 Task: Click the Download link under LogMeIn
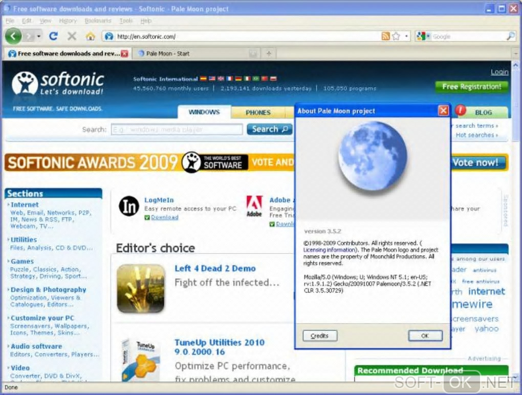coord(164,217)
